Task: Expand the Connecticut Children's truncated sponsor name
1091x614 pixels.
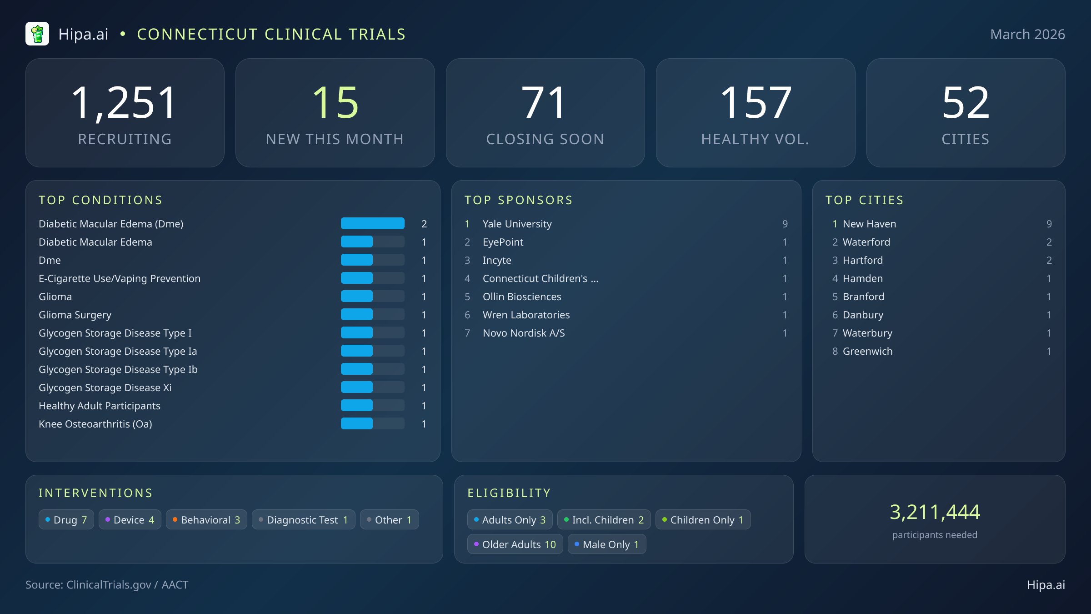Action: pos(540,278)
